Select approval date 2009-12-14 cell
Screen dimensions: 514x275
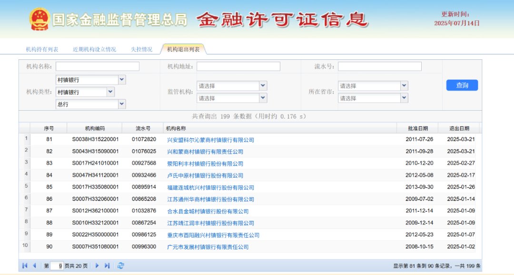coord(419,223)
